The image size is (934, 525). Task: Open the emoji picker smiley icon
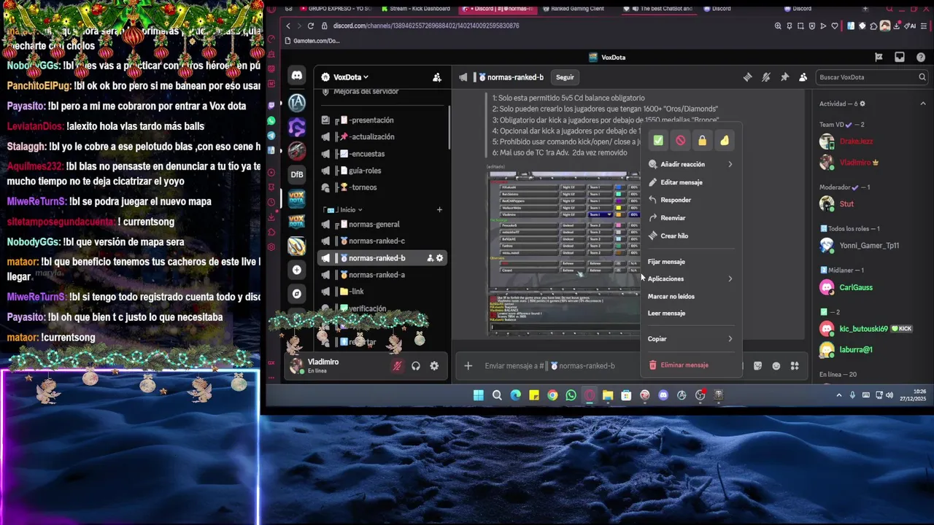[776, 366]
